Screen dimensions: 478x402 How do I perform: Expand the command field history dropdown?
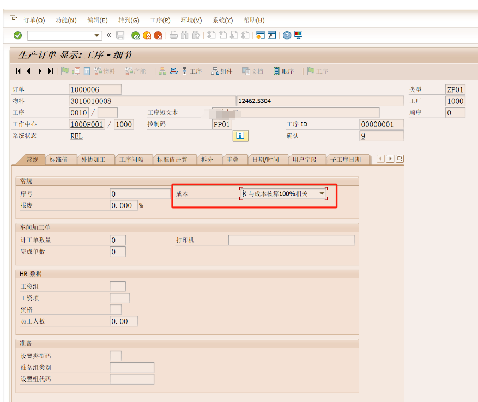98,35
